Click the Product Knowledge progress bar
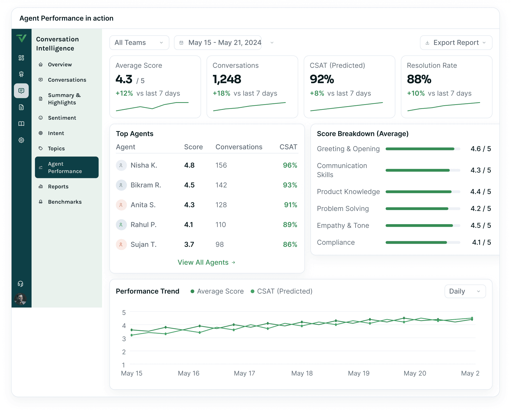Viewport: 511px width, 412px height. 423,192
